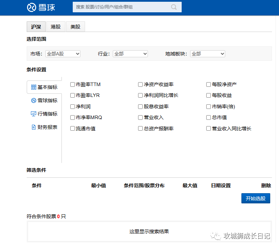Open the 地域板块 dropdown

[x=207, y=54]
